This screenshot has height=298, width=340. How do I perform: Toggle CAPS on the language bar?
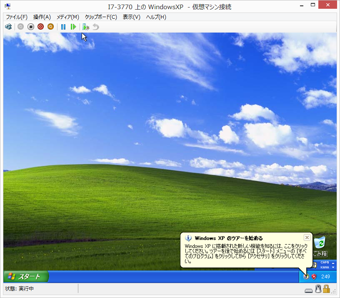click(x=325, y=263)
